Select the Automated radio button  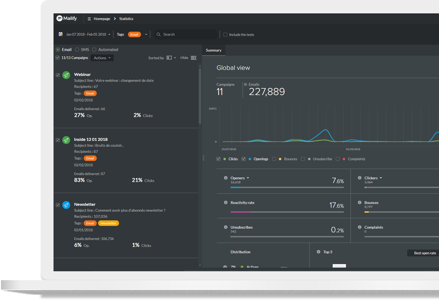tap(94, 50)
